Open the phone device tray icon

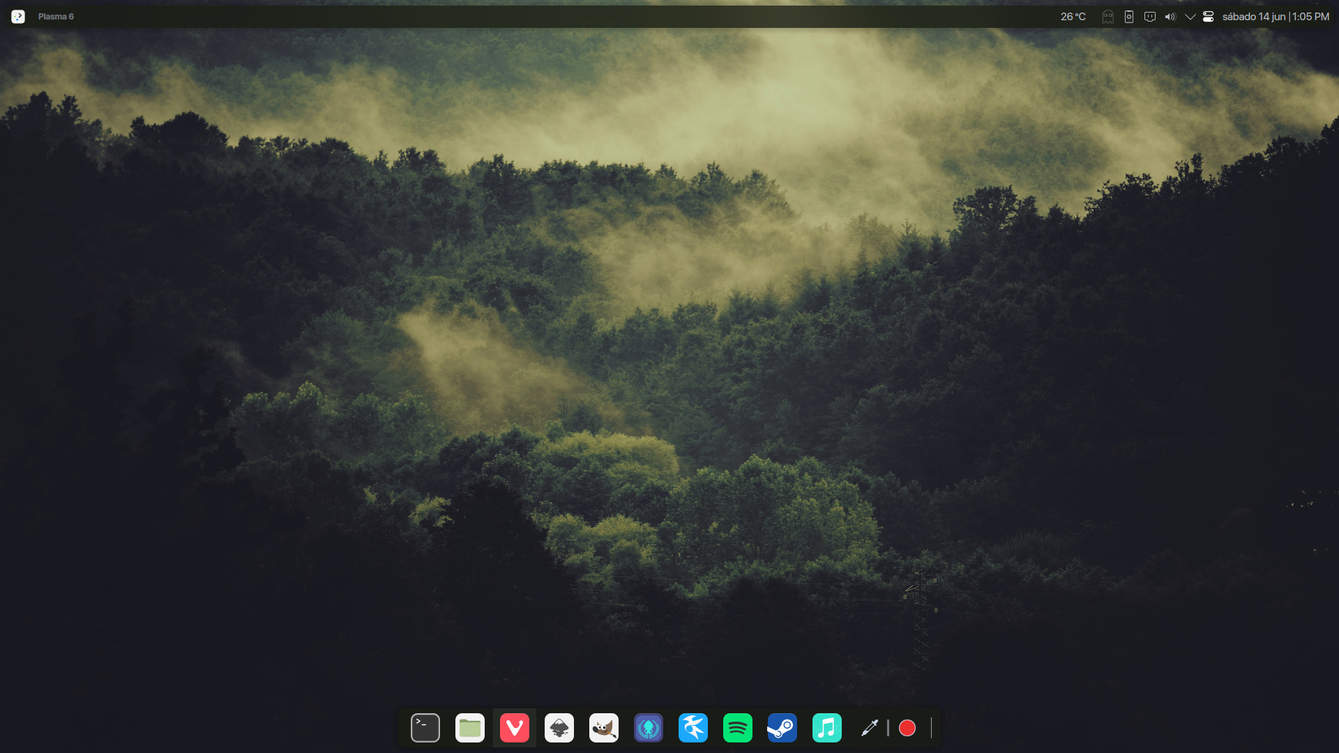point(1129,17)
